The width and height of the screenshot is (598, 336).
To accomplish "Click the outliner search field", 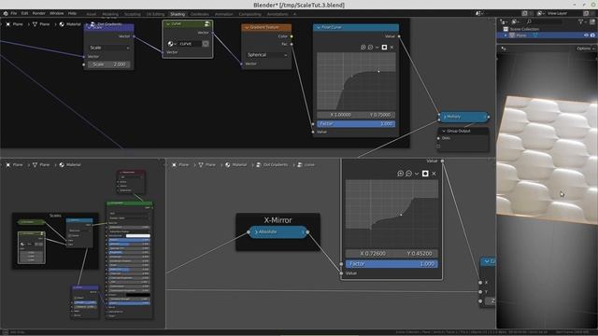I will [x=544, y=22].
